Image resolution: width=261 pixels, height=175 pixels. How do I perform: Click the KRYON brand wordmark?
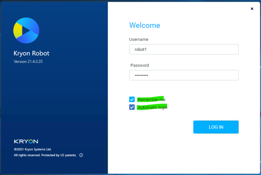point(26,141)
